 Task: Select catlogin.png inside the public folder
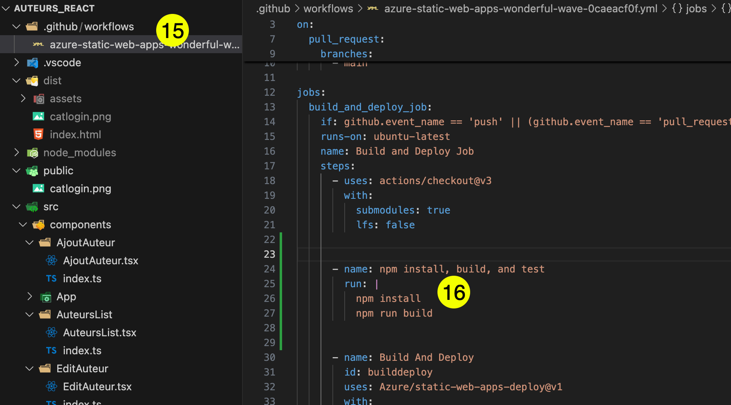click(x=81, y=188)
